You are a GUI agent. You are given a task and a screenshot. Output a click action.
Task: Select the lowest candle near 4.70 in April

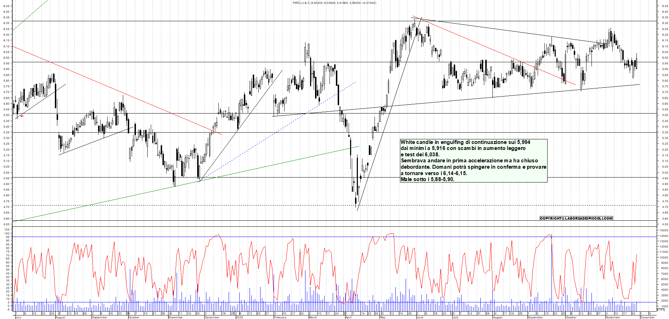click(x=356, y=202)
